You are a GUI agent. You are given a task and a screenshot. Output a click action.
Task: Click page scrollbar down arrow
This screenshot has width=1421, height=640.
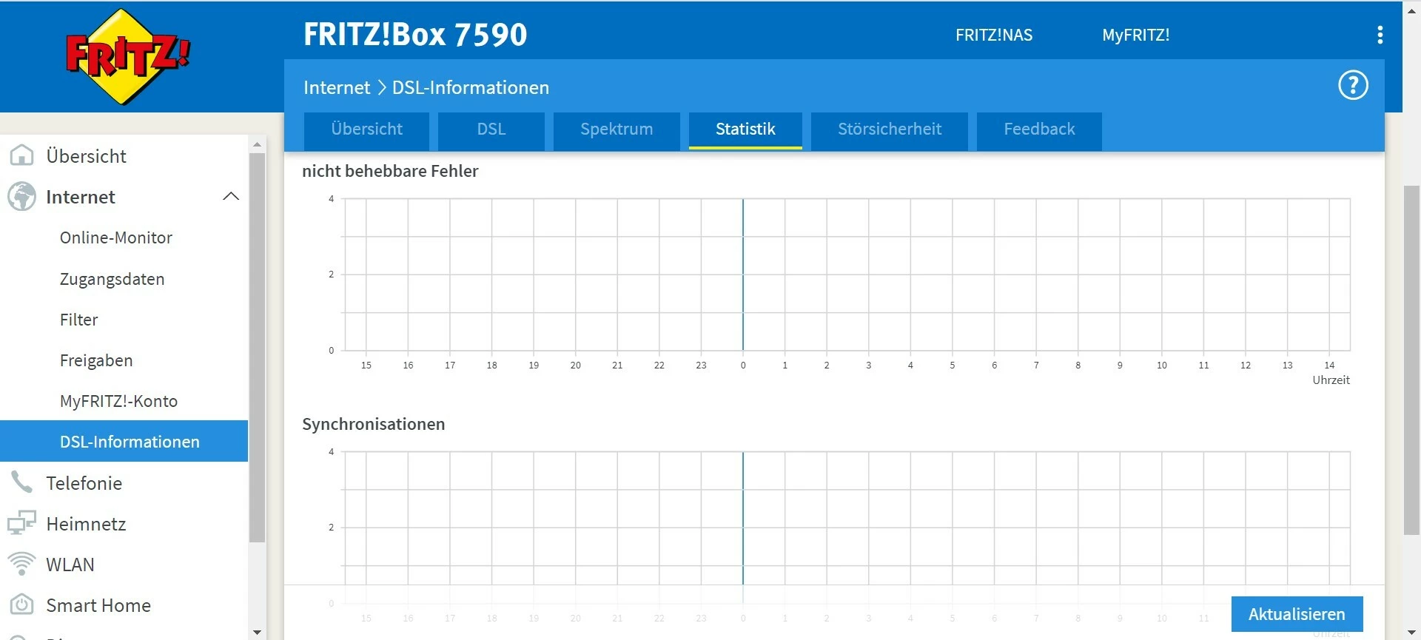coord(1412,633)
